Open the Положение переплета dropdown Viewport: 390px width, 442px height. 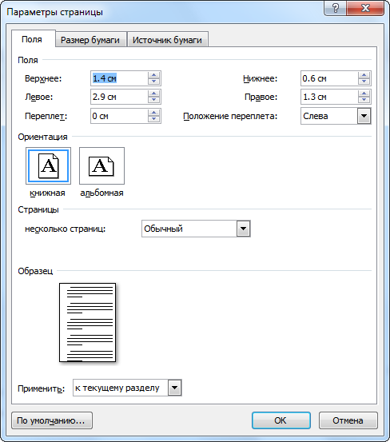pos(364,116)
